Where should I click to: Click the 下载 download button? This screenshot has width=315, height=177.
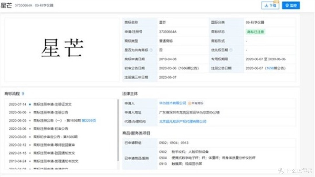pos(270,6)
